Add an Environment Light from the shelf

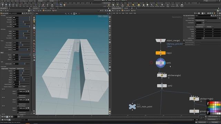[x=139, y=6]
